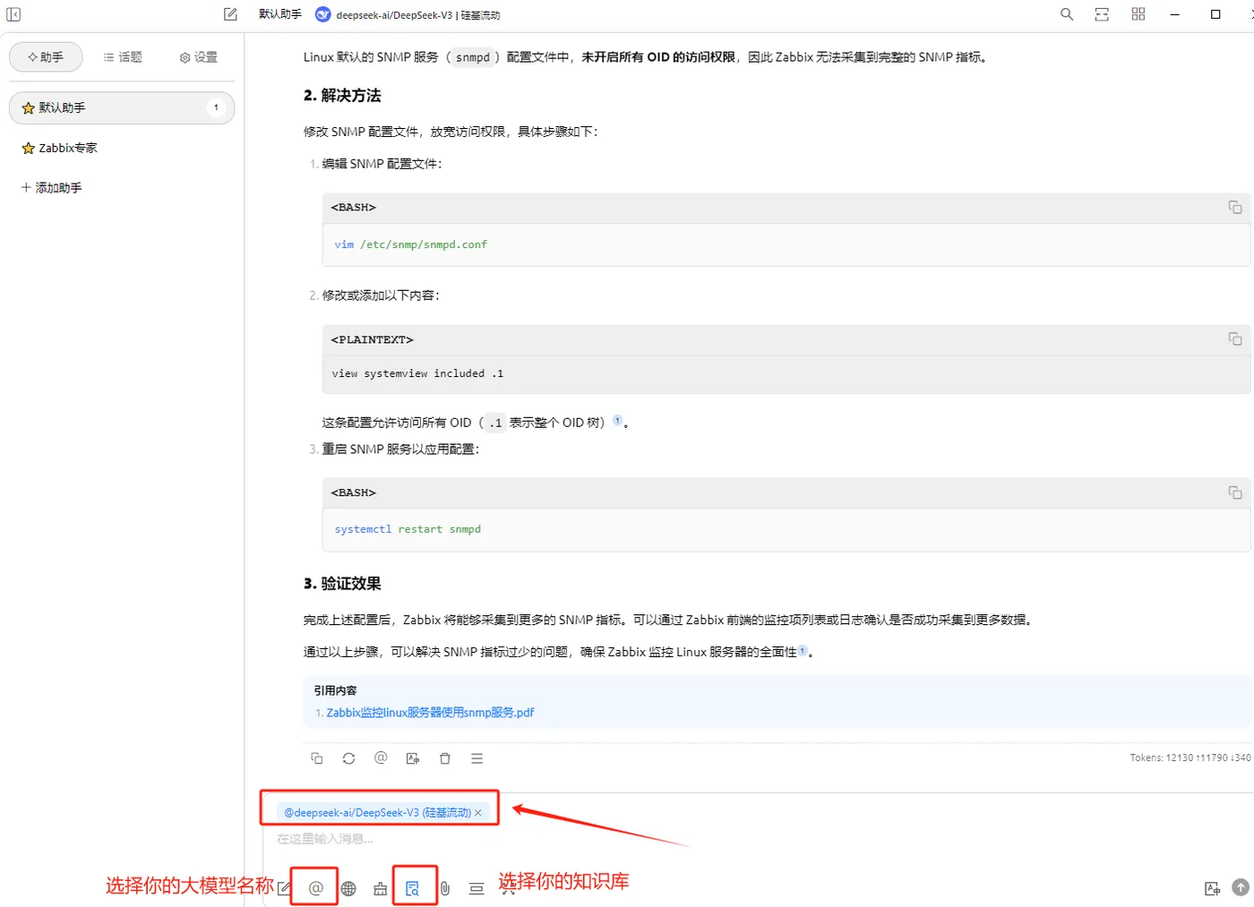Click the '3. 验证效果' heading
This screenshot has width=1254, height=907.
click(x=342, y=584)
